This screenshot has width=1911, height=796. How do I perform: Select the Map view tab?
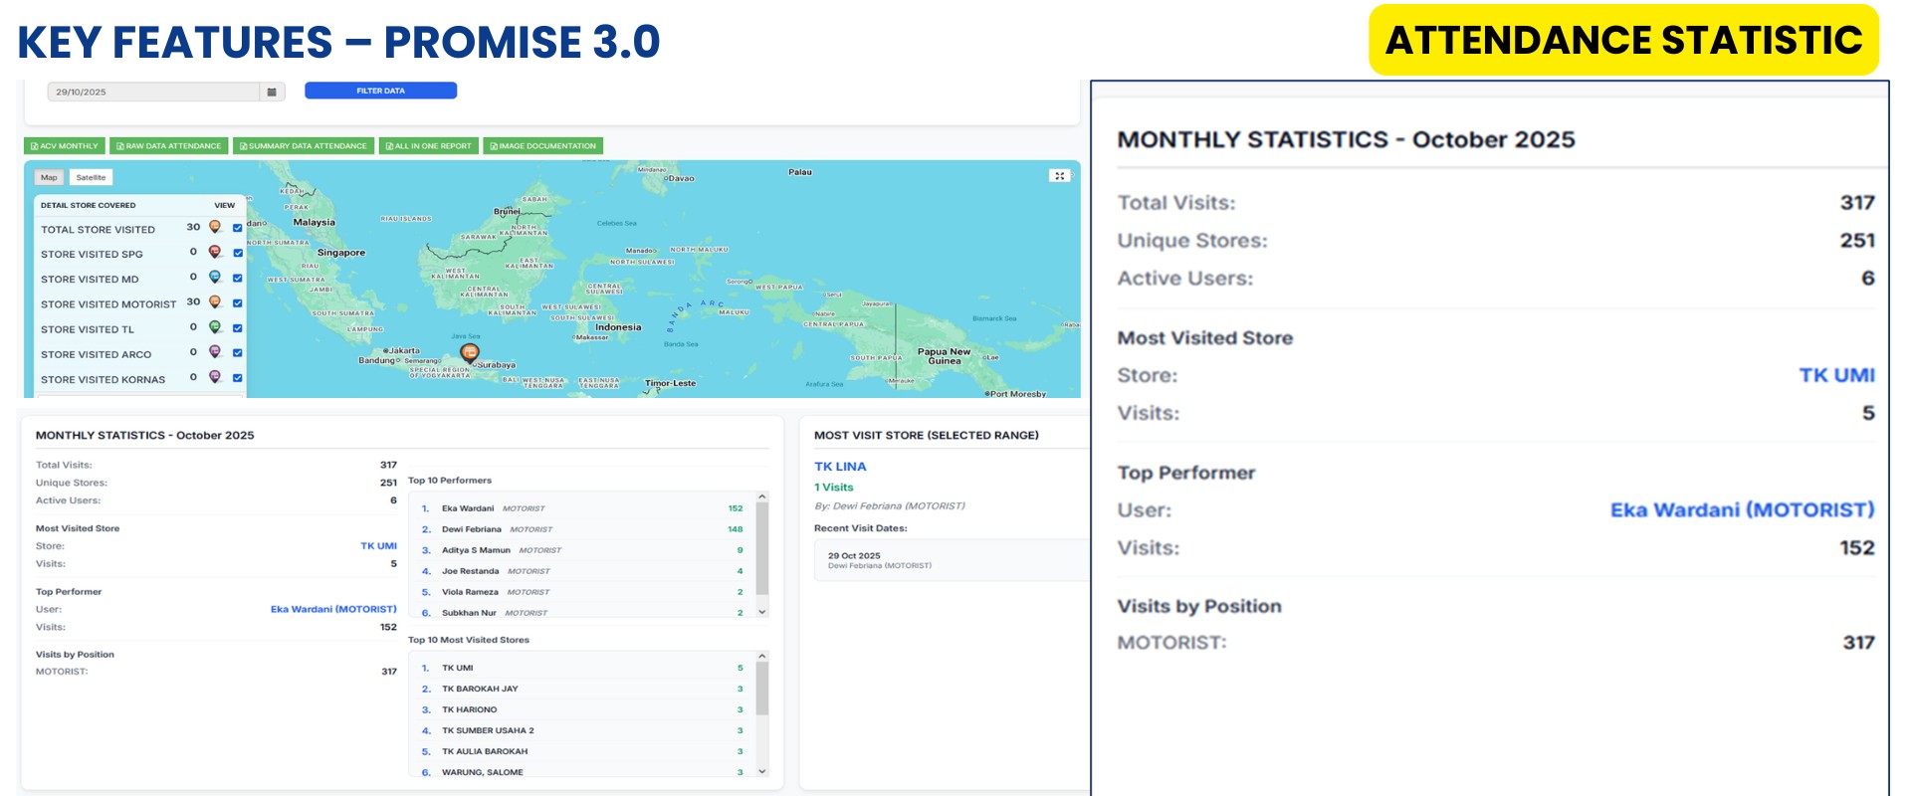[49, 177]
